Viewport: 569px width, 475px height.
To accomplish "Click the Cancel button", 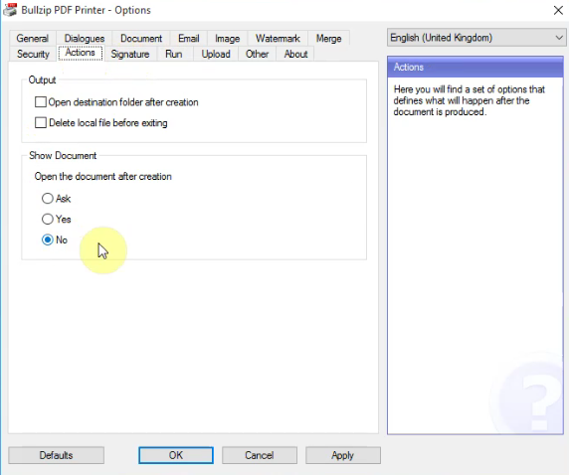I will click(260, 455).
